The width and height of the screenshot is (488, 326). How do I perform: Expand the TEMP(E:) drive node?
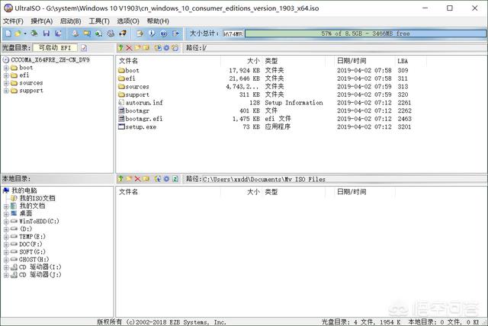tap(6, 237)
